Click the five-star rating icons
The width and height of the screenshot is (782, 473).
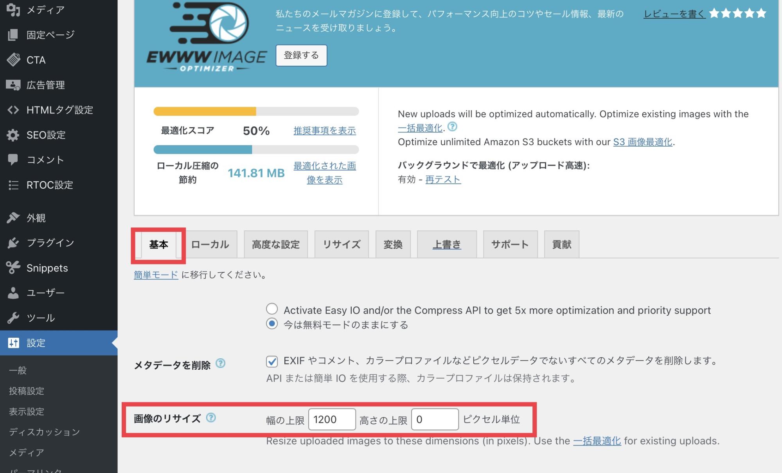[738, 14]
